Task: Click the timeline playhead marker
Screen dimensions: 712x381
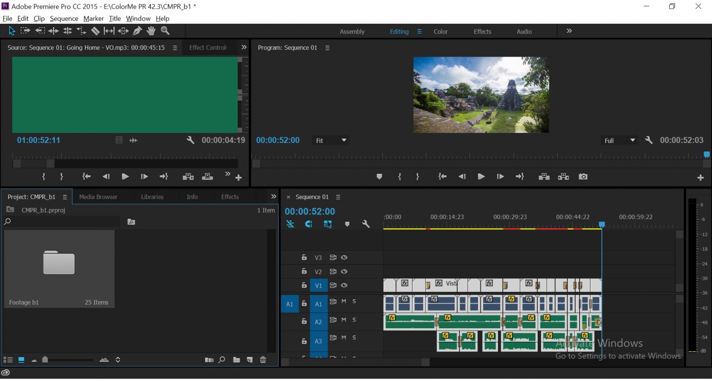Action: click(602, 224)
